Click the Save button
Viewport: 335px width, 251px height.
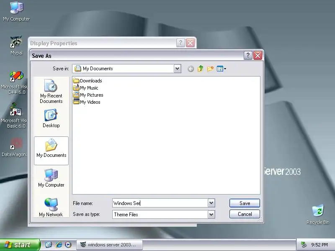click(245, 203)
